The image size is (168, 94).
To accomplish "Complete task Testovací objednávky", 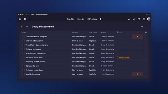I will click(x=23, y=70).
